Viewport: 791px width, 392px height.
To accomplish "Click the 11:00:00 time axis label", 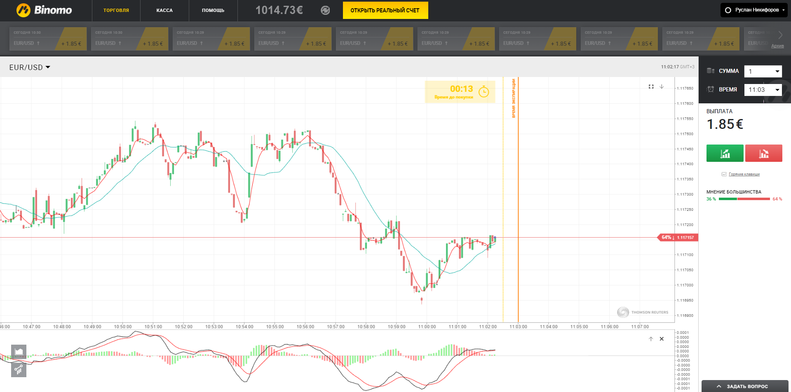I will [427, 327].
